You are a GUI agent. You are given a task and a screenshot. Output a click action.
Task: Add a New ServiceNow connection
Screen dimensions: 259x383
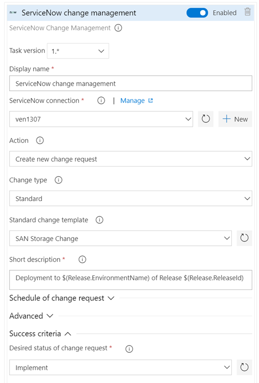235,119
